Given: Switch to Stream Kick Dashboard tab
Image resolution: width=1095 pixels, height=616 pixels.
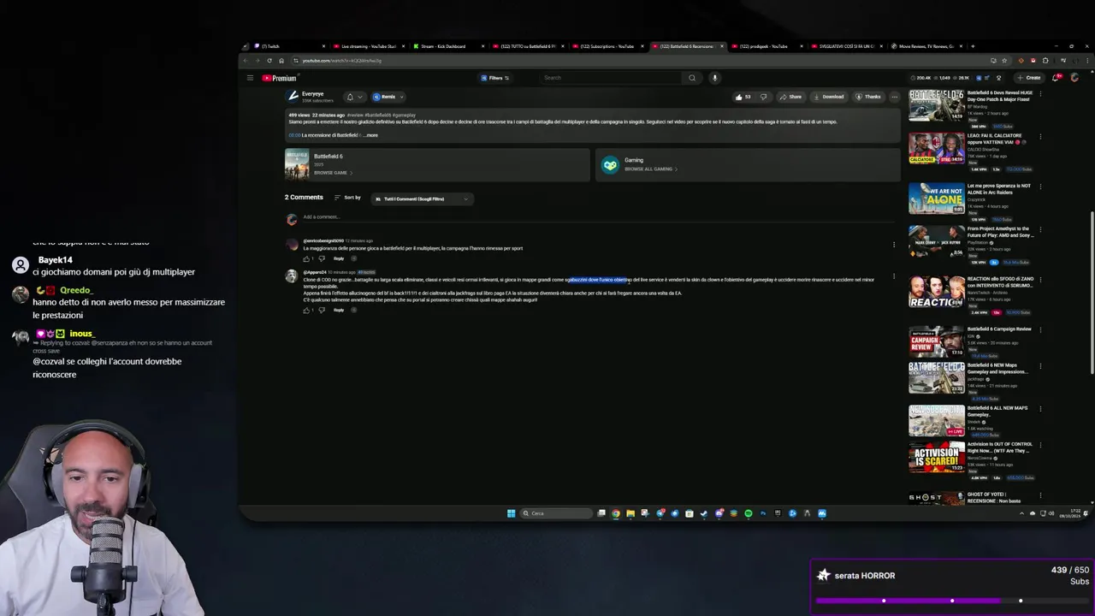Looking at the screenshot, I should (x=448, y=46).
